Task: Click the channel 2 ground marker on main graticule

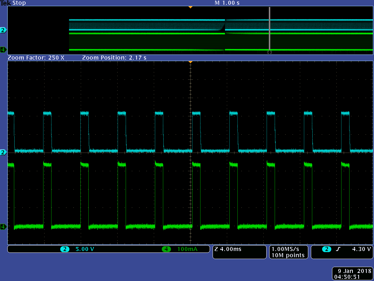Action: tap(3, 152)
